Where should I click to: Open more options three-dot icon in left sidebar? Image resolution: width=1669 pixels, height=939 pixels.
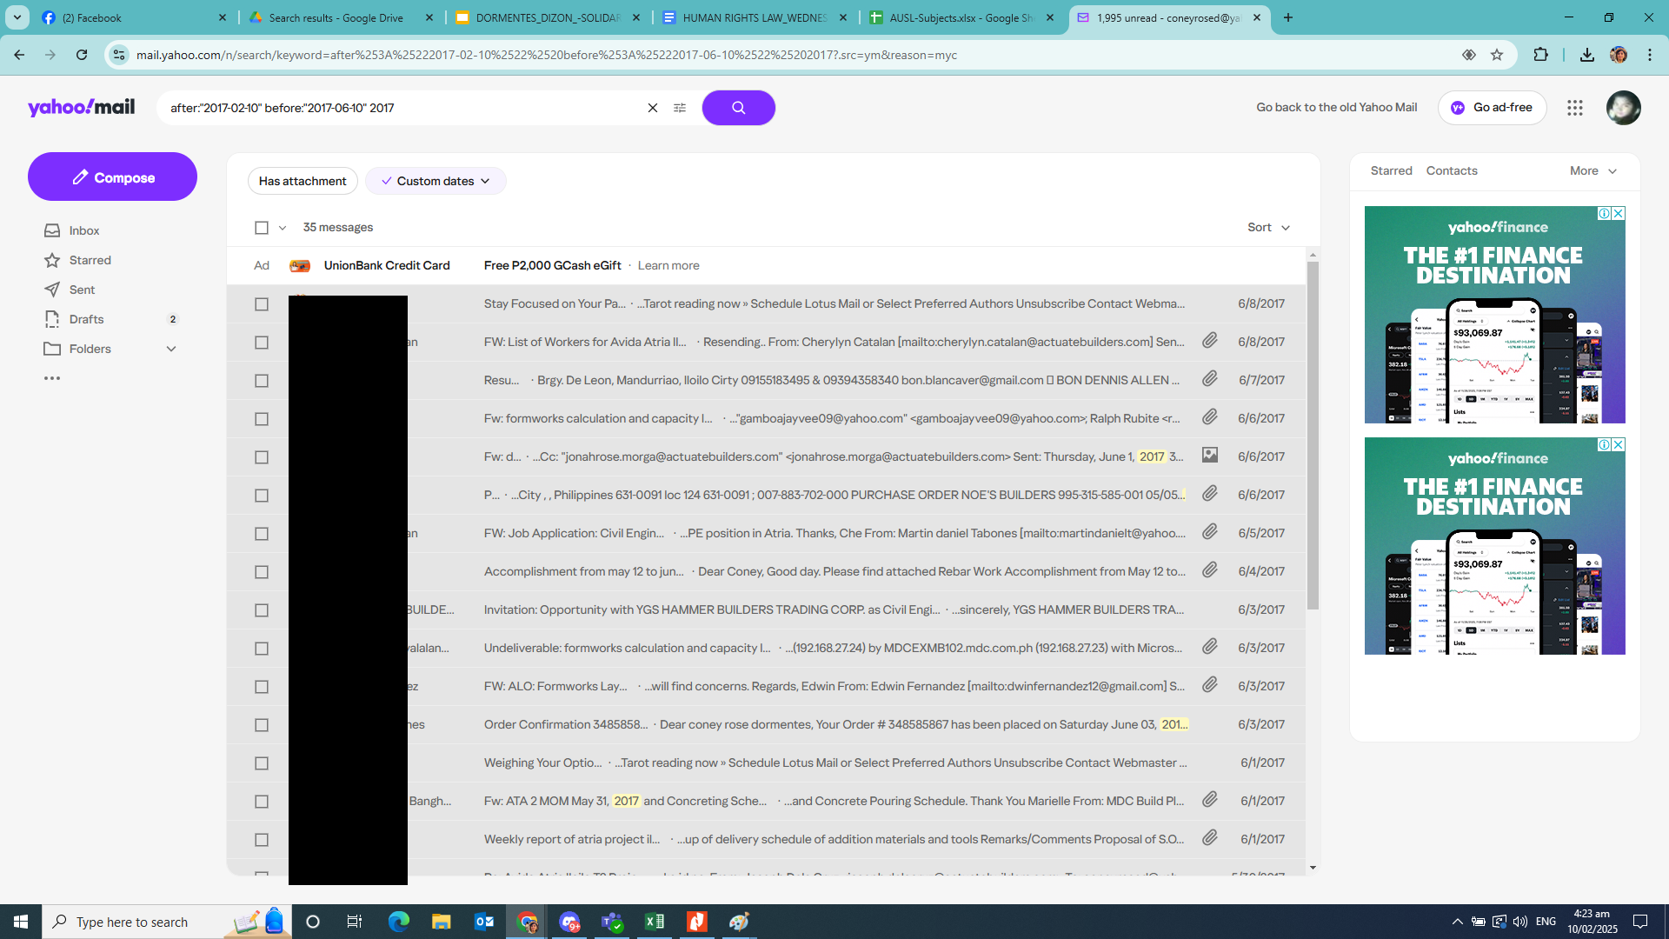(x=52, y=378)
